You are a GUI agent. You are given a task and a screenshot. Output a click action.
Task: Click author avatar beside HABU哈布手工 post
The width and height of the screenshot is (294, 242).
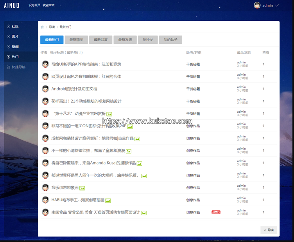coord(45,200)
